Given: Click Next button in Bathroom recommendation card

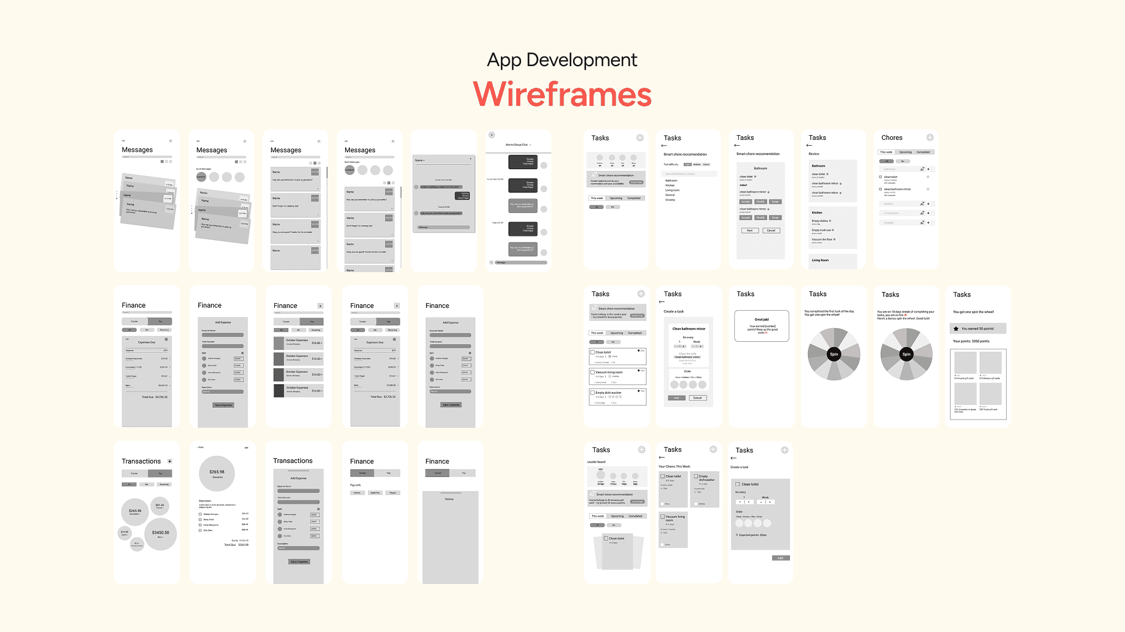Looking at the screenshot, I should (x=749, y=231).
